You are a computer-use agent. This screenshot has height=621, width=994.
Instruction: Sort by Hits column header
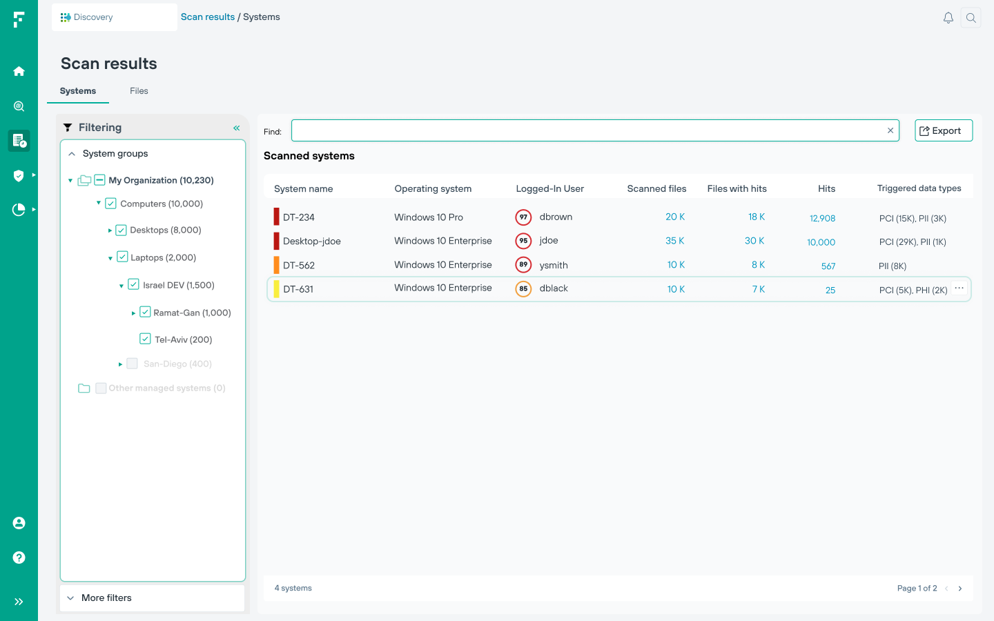(x=826, y=189)
